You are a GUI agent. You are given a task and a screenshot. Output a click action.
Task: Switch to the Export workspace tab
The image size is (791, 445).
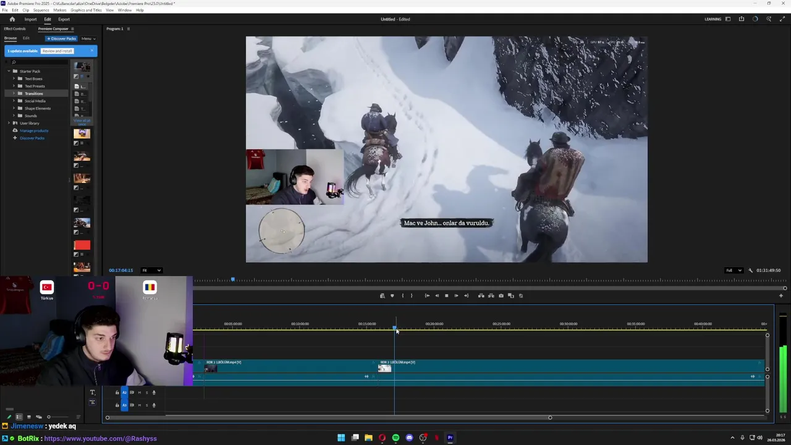tap(64, 19)
